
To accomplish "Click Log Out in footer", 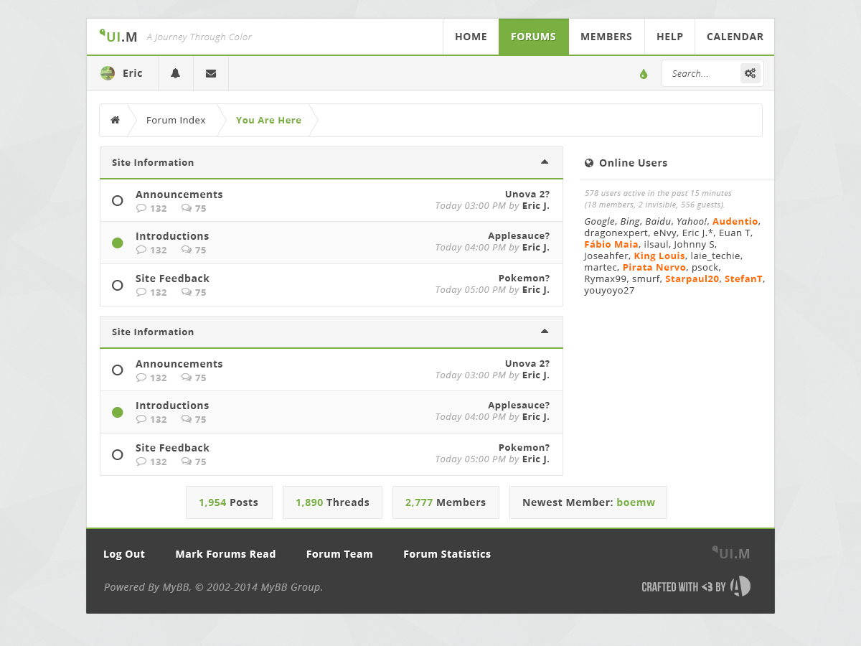I will (124, 554).
